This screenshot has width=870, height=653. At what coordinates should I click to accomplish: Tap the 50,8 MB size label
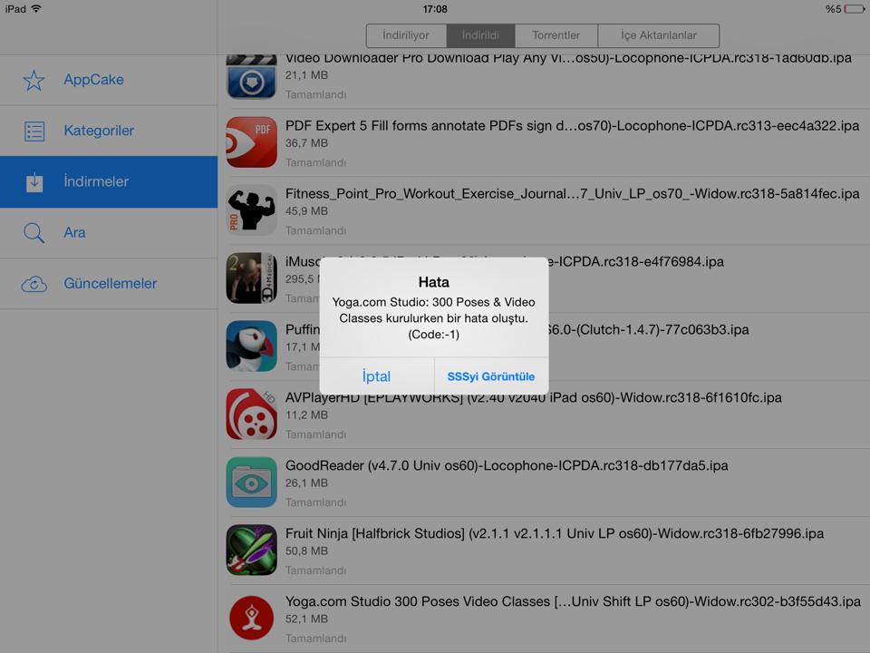(x=307, y=551)
